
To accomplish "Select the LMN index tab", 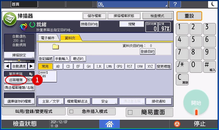I will [x=109, y=67].
